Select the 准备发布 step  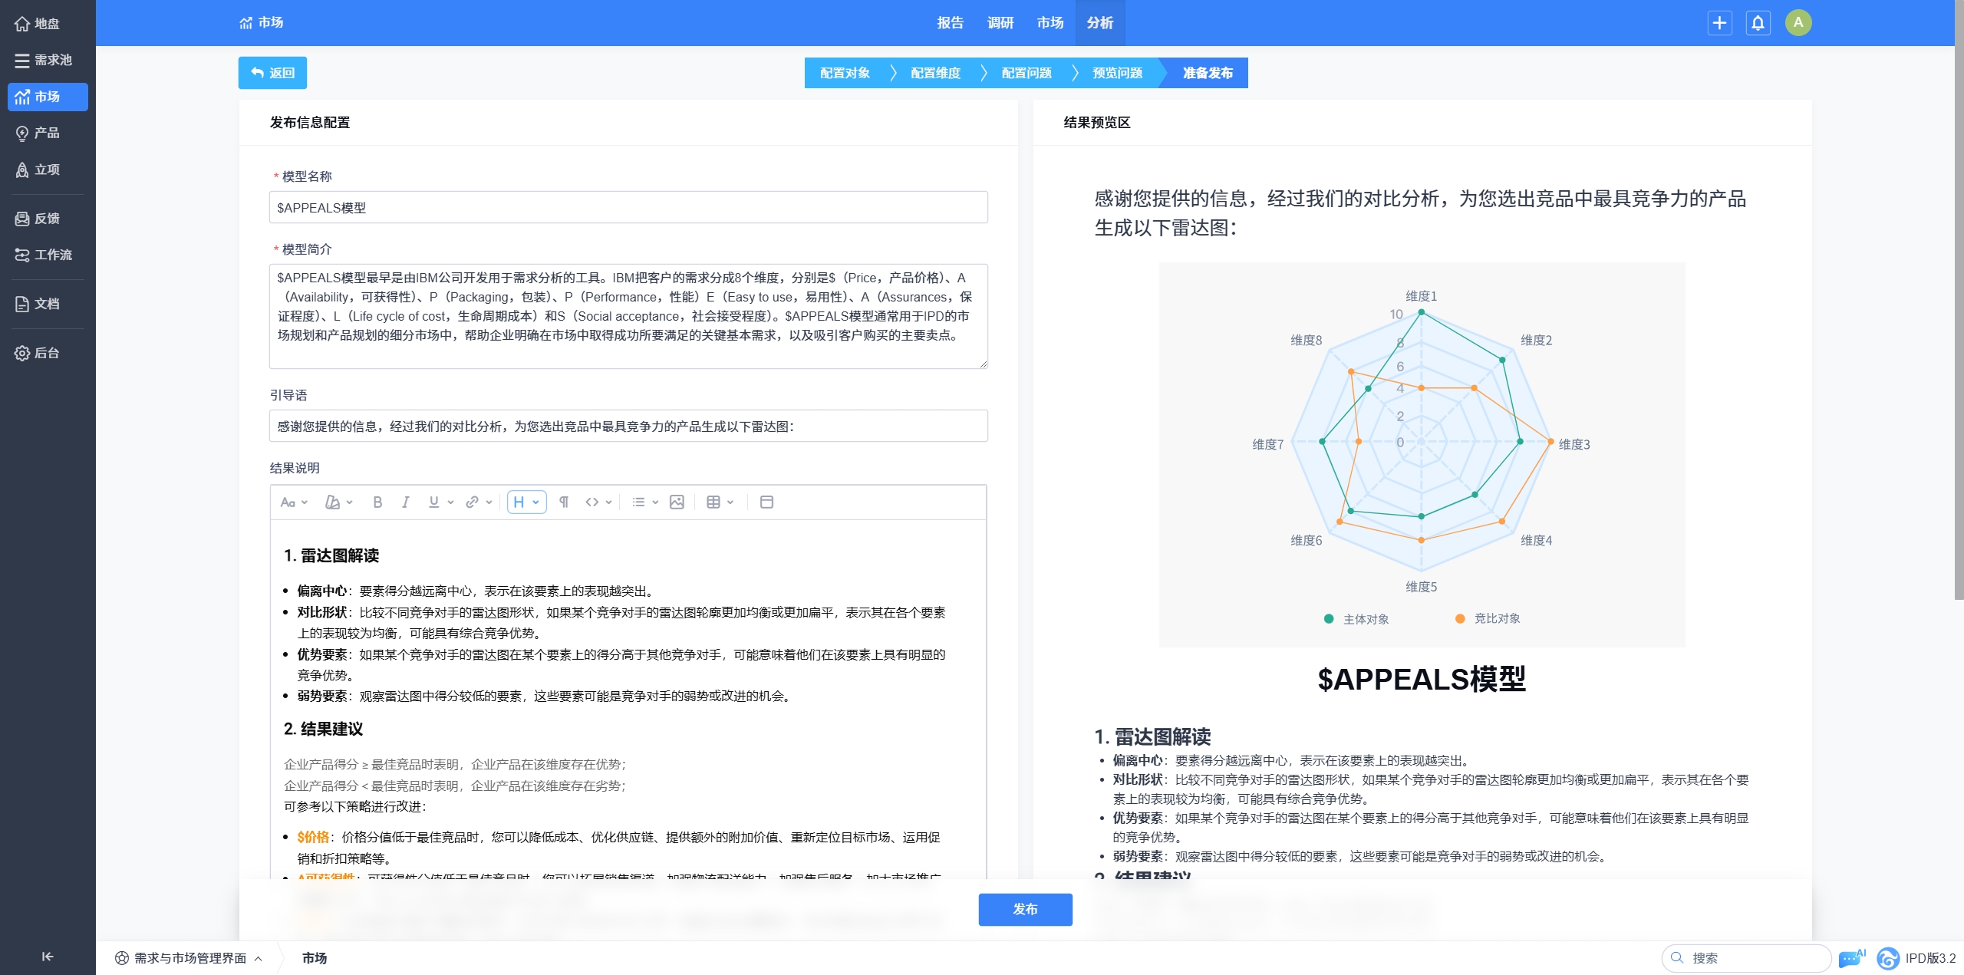1208,73
